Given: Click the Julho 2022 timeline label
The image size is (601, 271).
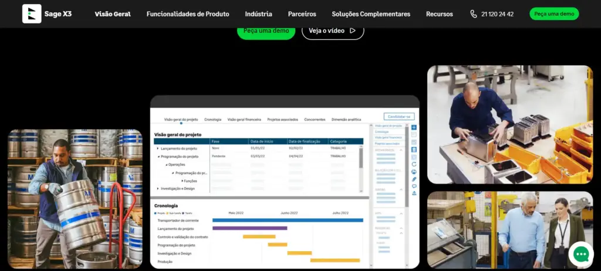Looking at the screenshot, I should coord(340,213).
